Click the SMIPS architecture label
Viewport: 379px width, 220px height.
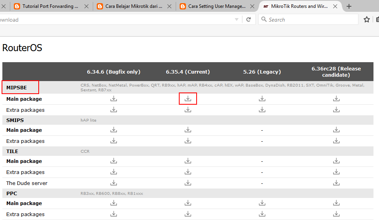(x=15, y=120)
